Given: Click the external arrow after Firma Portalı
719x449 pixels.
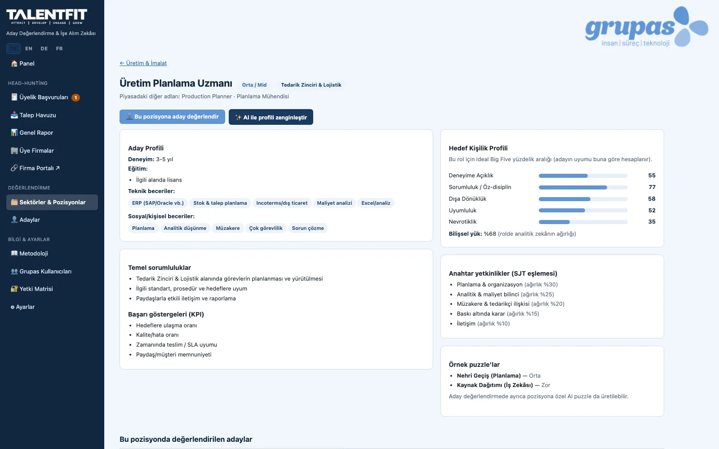Looking at the screenshot, I should (x=58, y=168).
